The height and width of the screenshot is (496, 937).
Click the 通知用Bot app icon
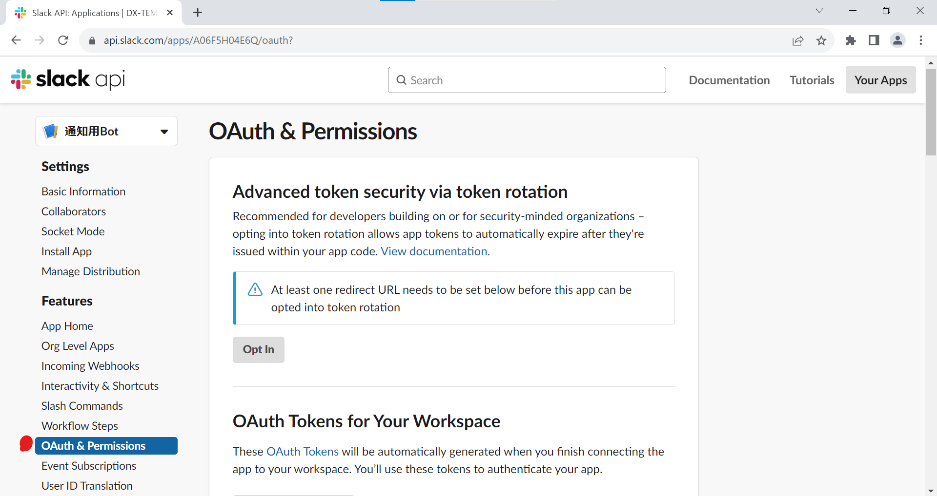(x=51, y=131)
